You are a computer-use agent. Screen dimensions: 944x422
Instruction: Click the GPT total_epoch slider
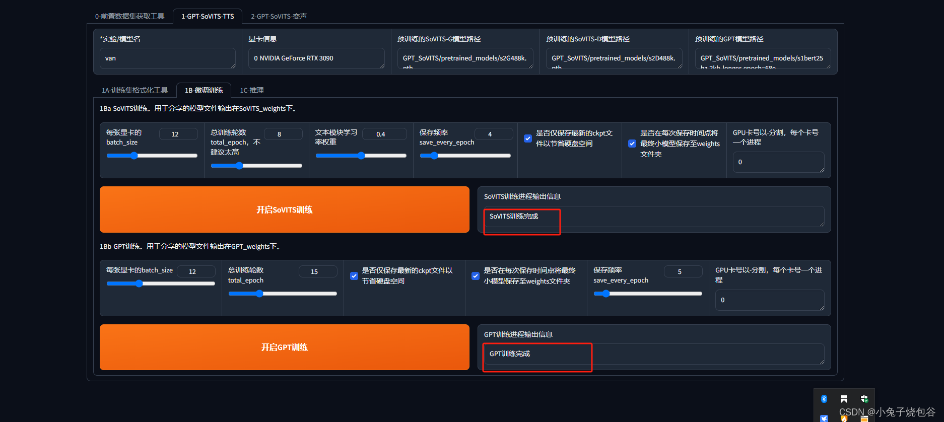pyautogui.click(x=283, y=294)
